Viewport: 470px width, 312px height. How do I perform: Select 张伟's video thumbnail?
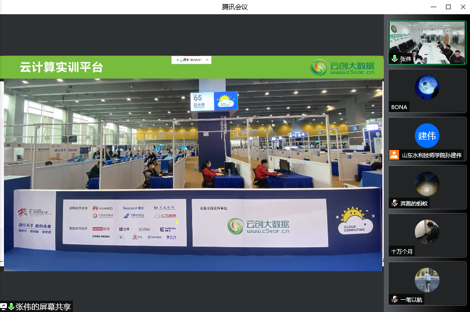pyautogui.click(x=427, y=42)
